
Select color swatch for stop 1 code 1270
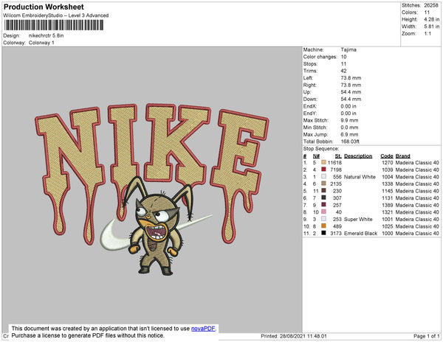coord(323,163)
